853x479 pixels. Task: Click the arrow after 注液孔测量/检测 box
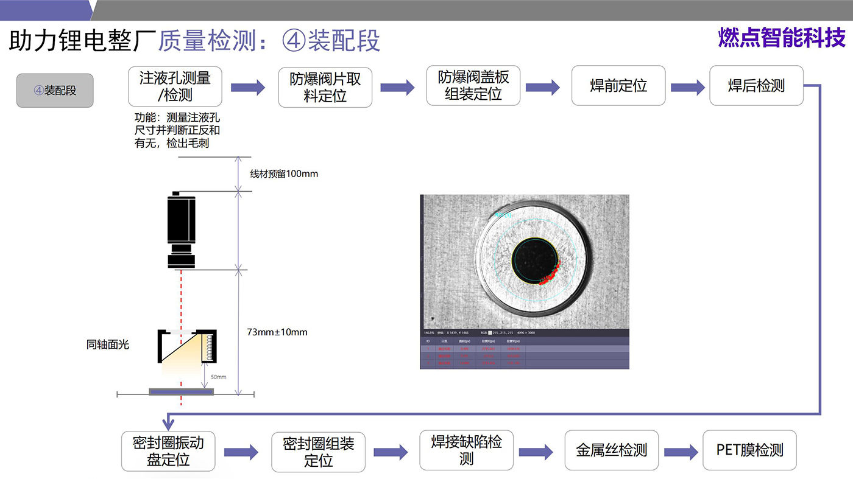pos(248,87)
